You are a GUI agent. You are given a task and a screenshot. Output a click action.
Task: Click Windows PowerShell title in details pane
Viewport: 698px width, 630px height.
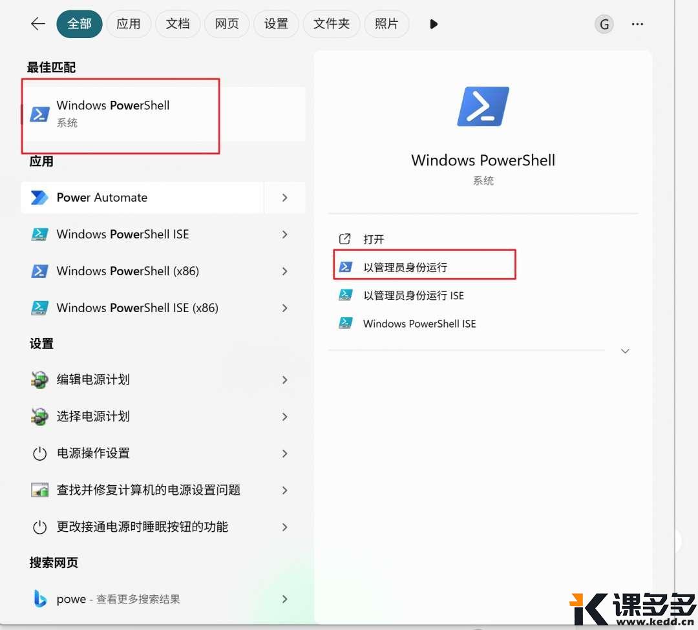[483, 160]
